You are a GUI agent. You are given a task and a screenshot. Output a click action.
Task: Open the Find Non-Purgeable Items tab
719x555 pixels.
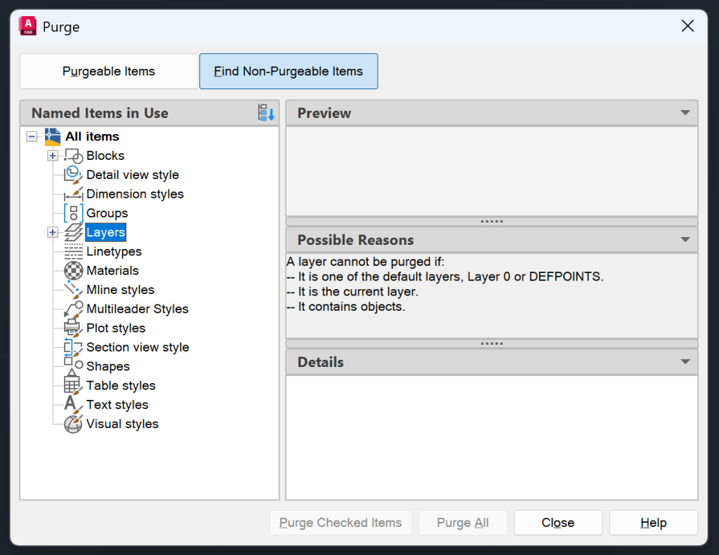click(x=289, y=71)
